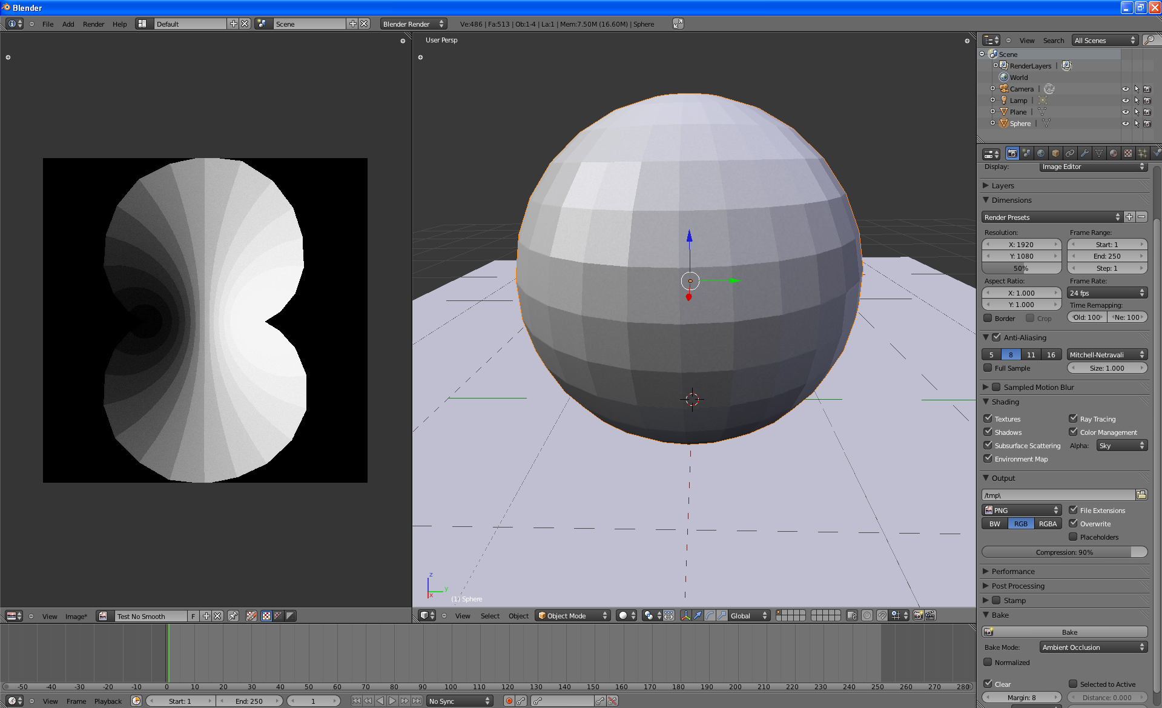Open the Texture properties tab checker icon
1162x708 pixels.
tap(1128, 153)
